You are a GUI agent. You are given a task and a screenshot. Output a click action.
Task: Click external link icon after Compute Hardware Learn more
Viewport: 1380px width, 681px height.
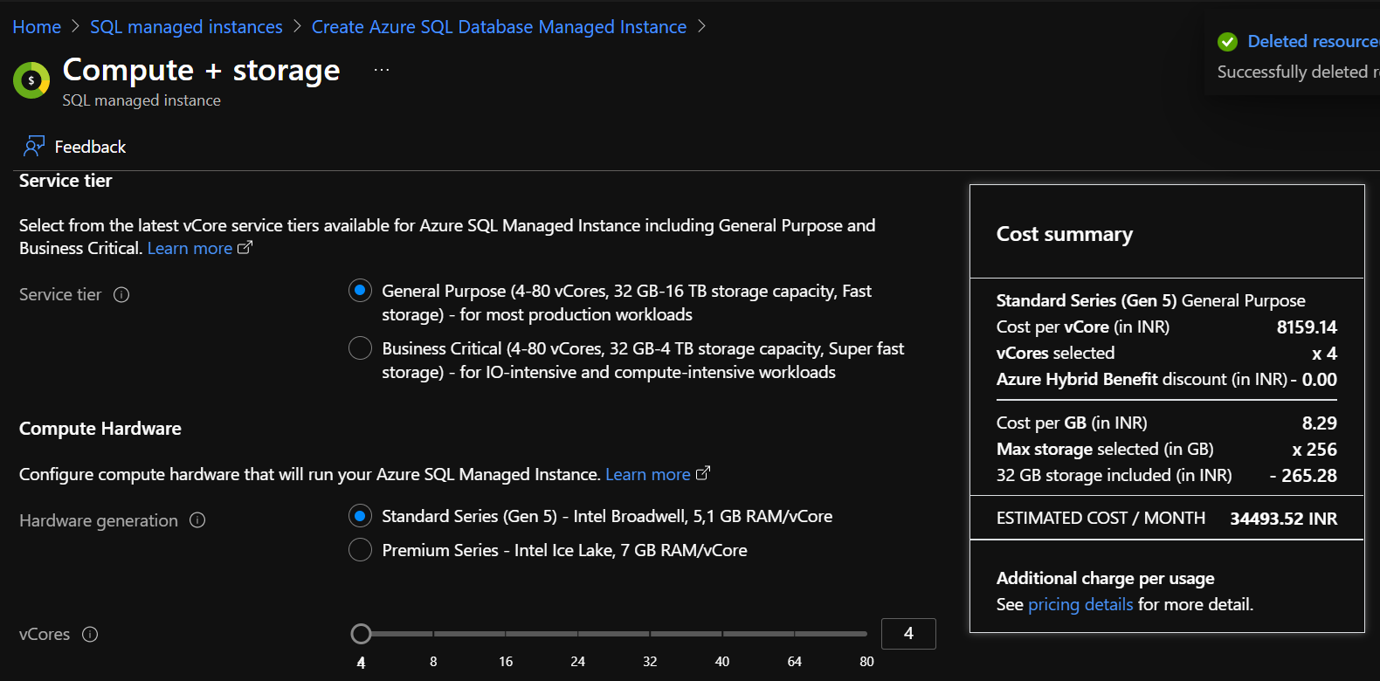(702, 473)
